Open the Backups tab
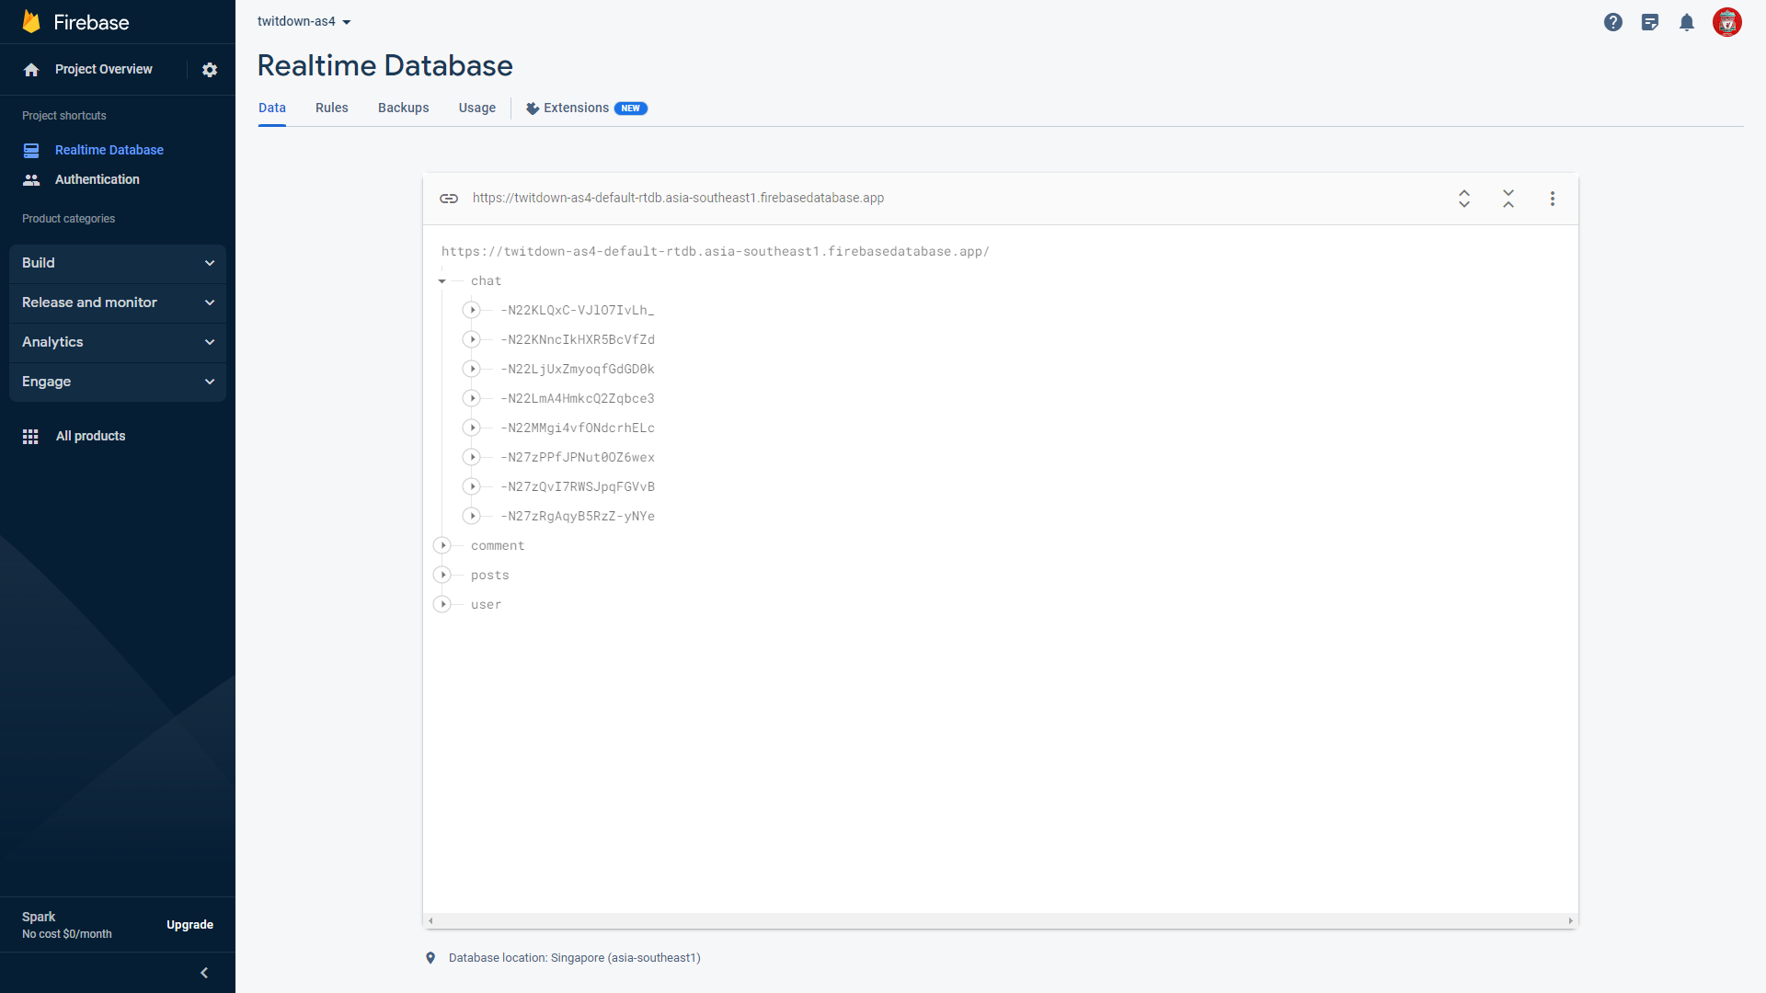Image resolution: width=1766 pixels, height=993 pixels. [x=403, y=108]
